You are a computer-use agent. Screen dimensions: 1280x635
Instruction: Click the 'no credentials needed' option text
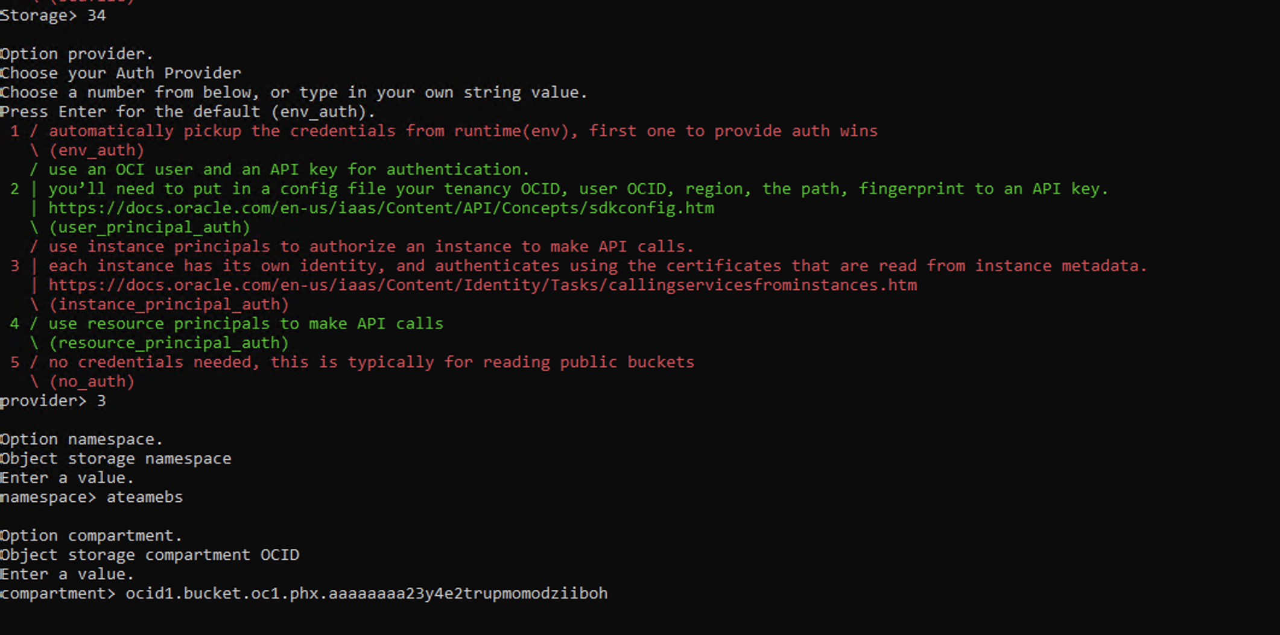(371, 362)
